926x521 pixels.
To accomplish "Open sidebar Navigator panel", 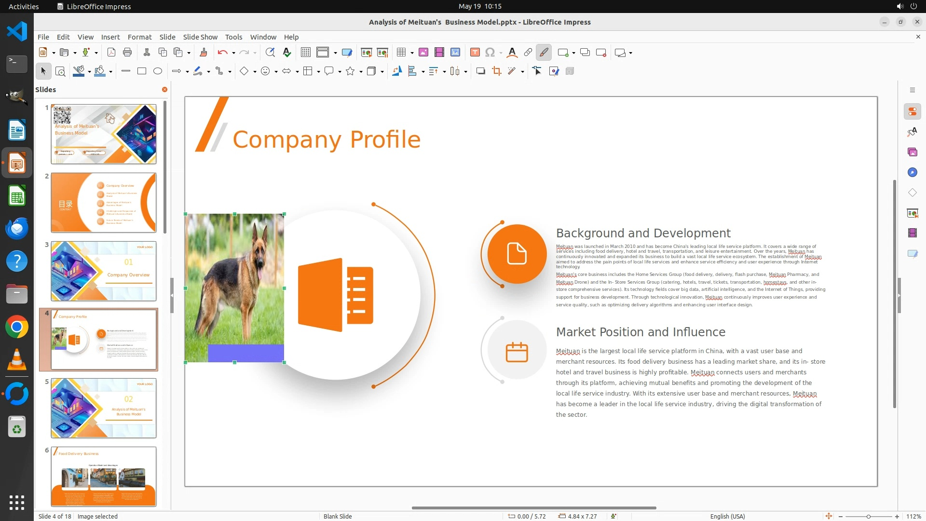I will coord(912,172).
